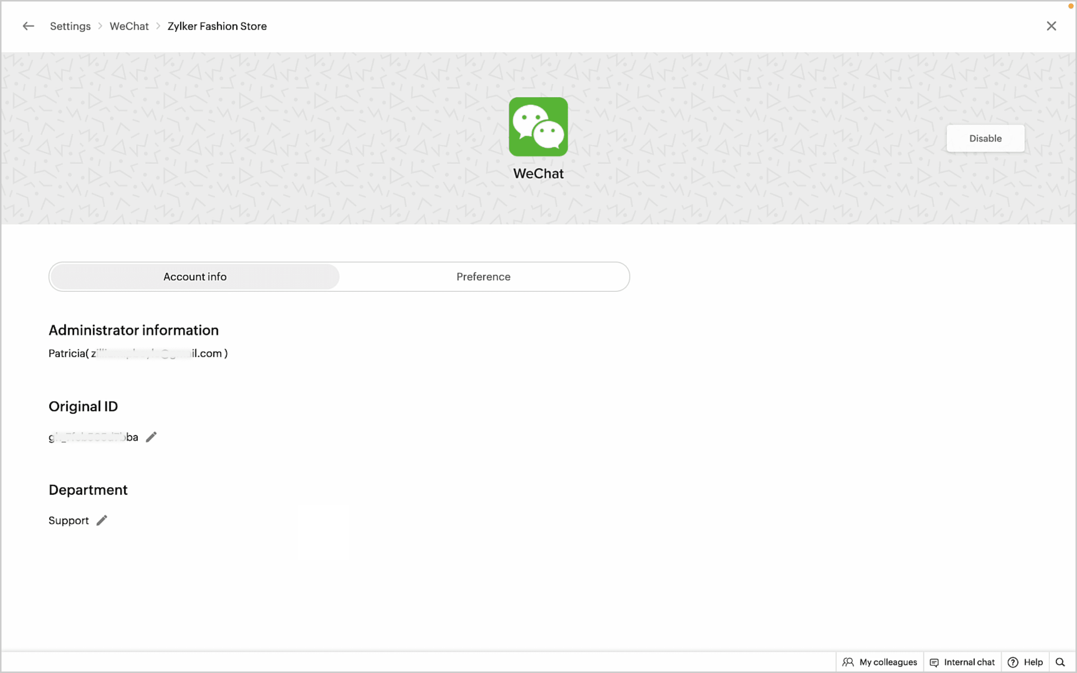Click the My colleagues people icon

tap(848, 662)
